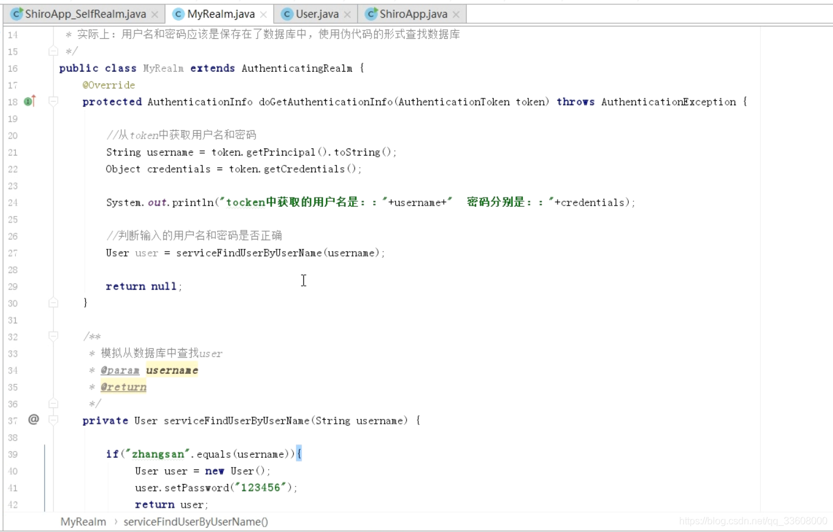Open the ShiroApp.java tab

pyautogui.click(x=412, y=14)
